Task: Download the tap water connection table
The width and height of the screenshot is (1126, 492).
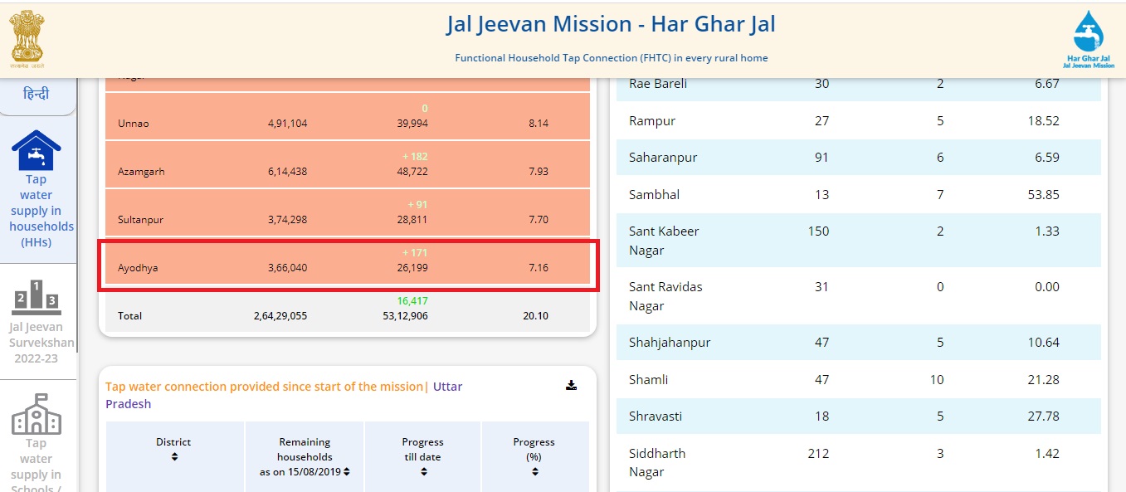Action: (x=571, y=385)
